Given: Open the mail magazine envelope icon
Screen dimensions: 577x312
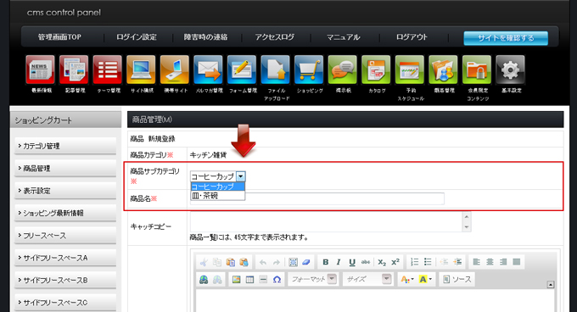Looking at the screenshot, I should pyautogui.click(x=208, y=70).
